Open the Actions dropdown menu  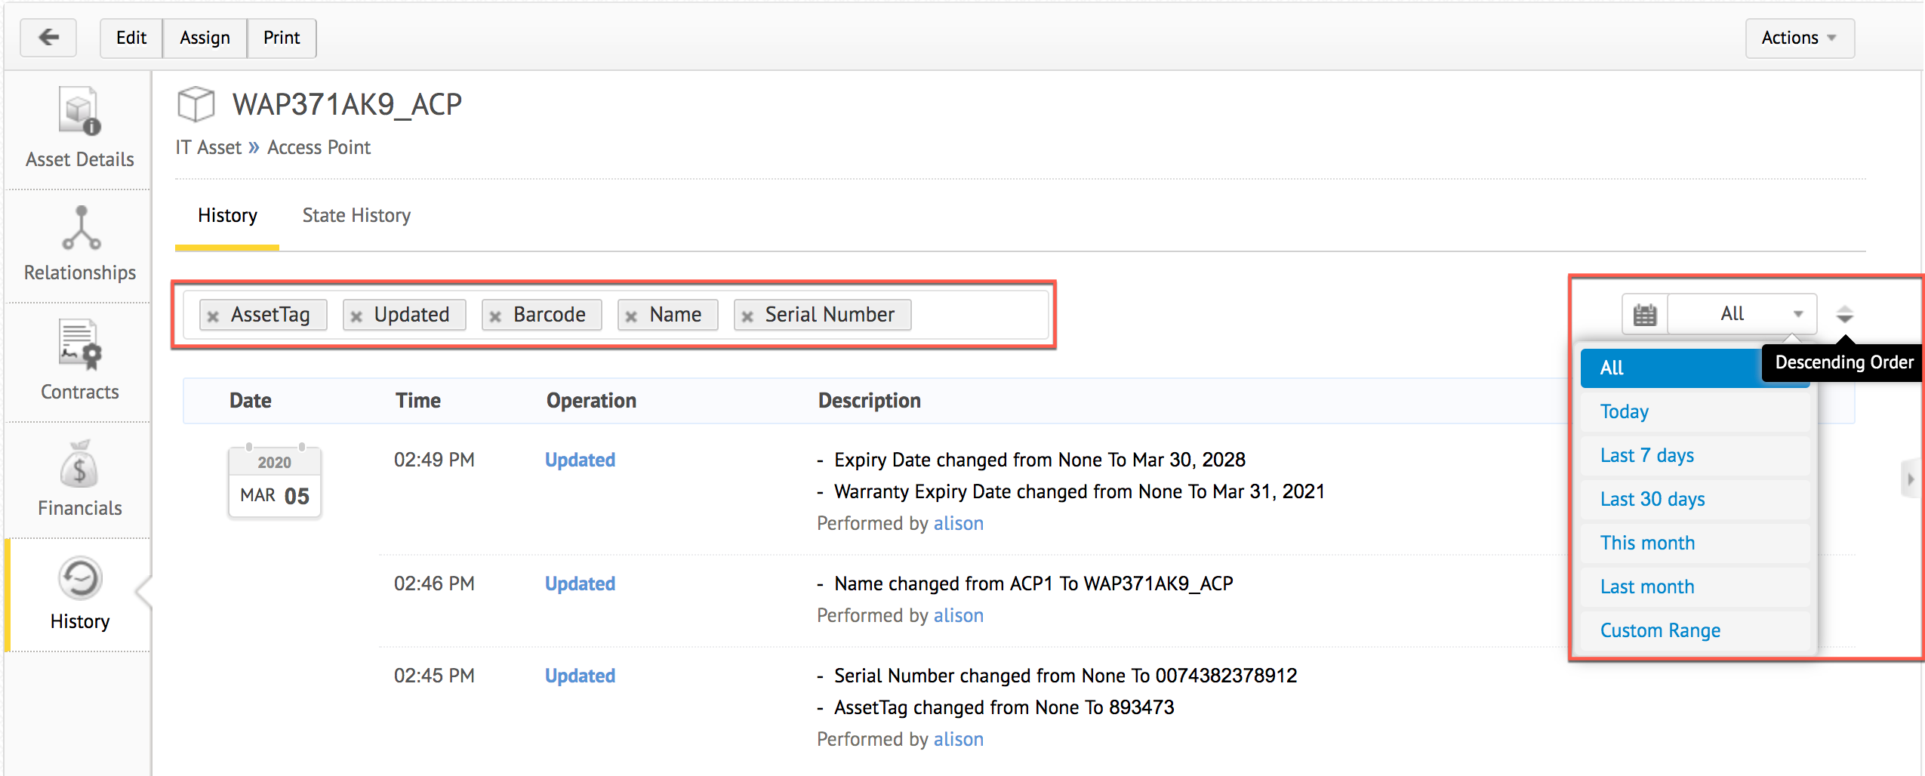point(1799,38)
